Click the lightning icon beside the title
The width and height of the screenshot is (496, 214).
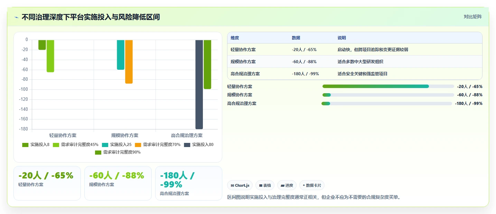[16, 17]
